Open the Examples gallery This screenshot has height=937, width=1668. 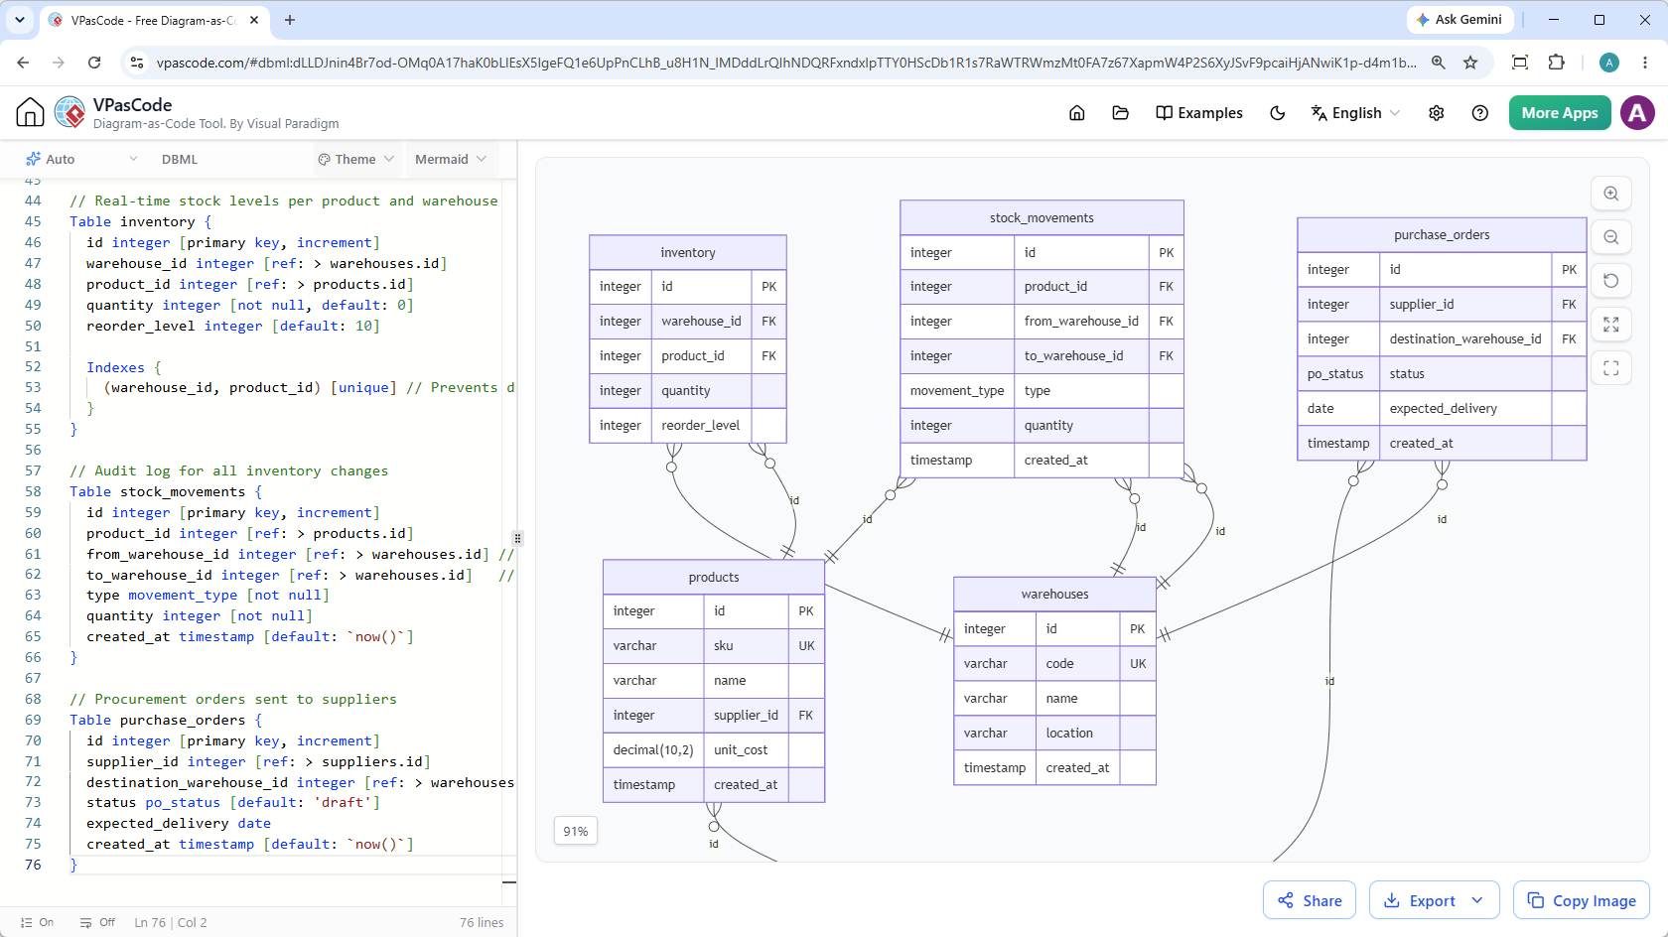click(x=1199, y=113)
